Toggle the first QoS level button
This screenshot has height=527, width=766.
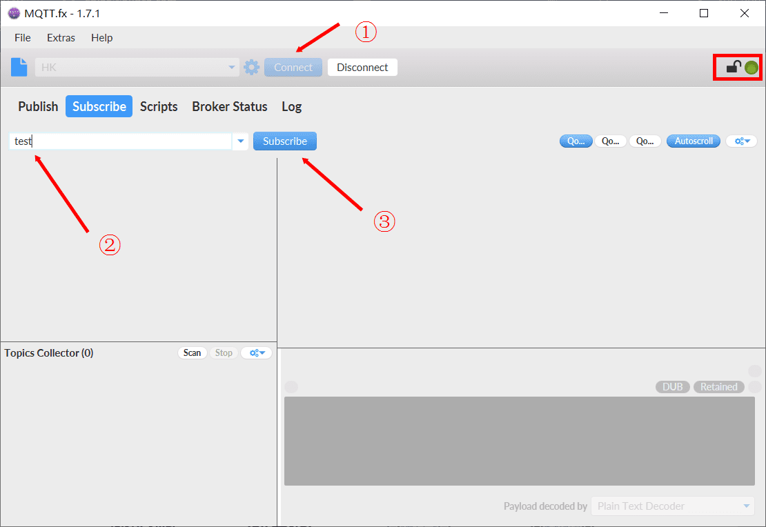pyautogui.click(x=576, y=141)
